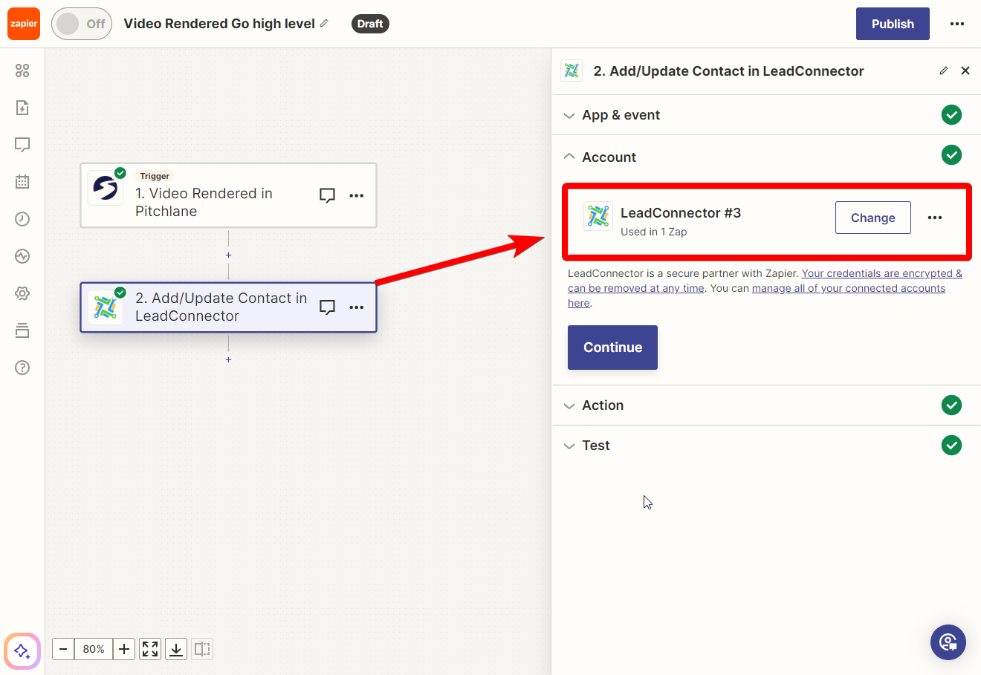The width and height of the screenshot is (981, 675).
Task: Open the 80% zoom level selector
Action: 94,649
